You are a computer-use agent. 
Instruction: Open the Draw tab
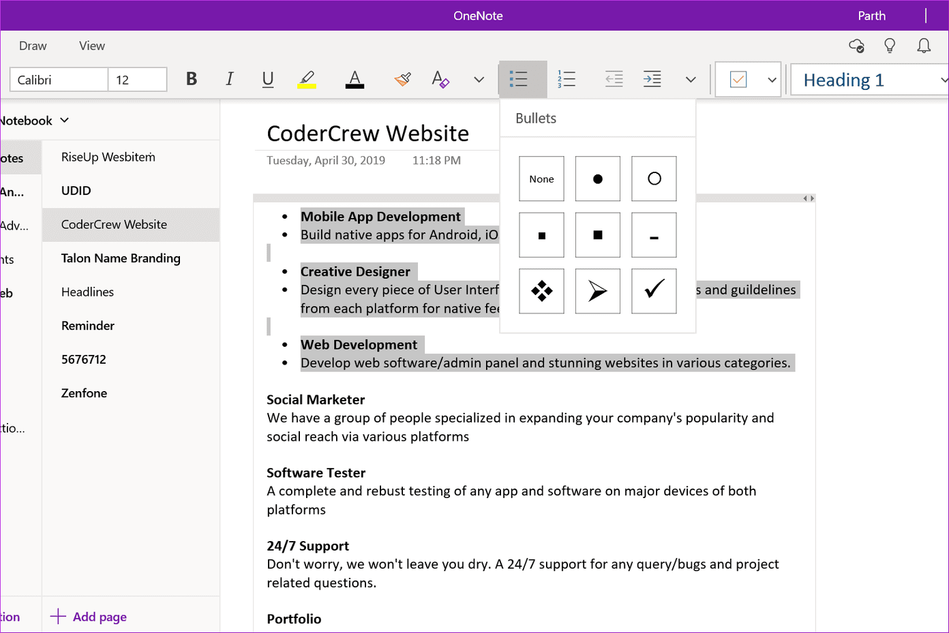33,46
